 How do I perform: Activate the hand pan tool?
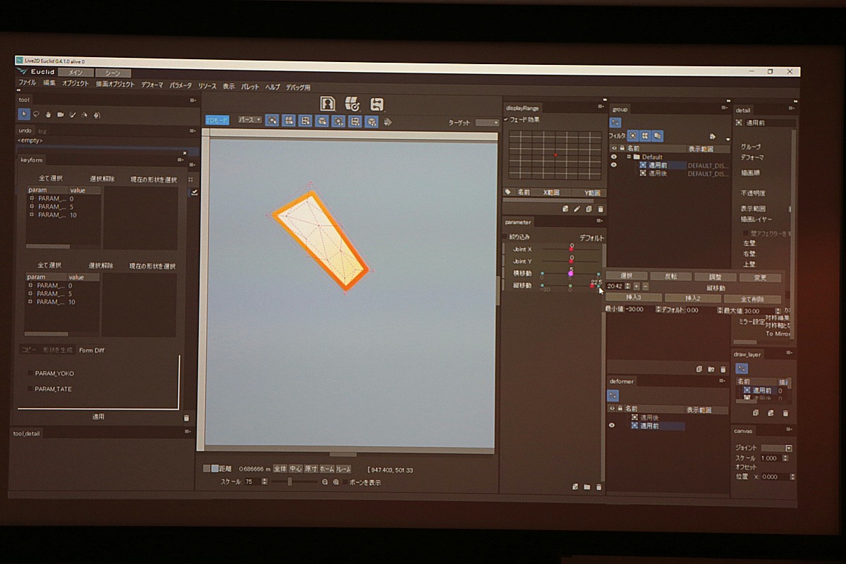[48, 114]
